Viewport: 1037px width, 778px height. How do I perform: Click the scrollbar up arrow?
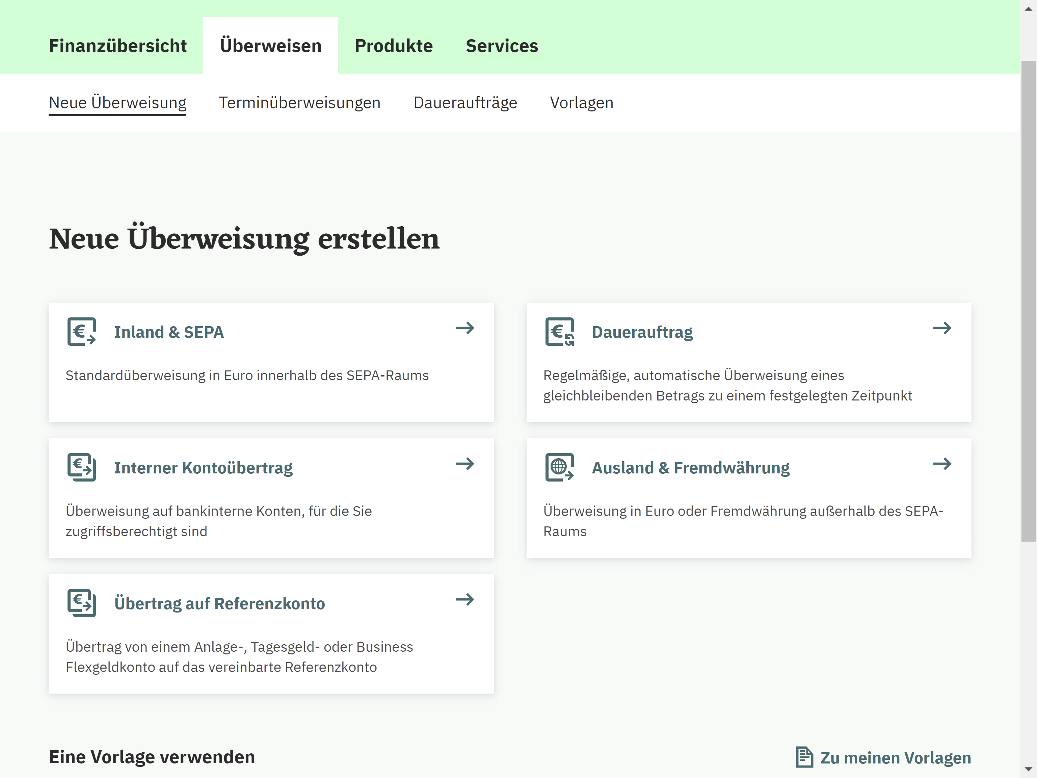point(1029,8)
